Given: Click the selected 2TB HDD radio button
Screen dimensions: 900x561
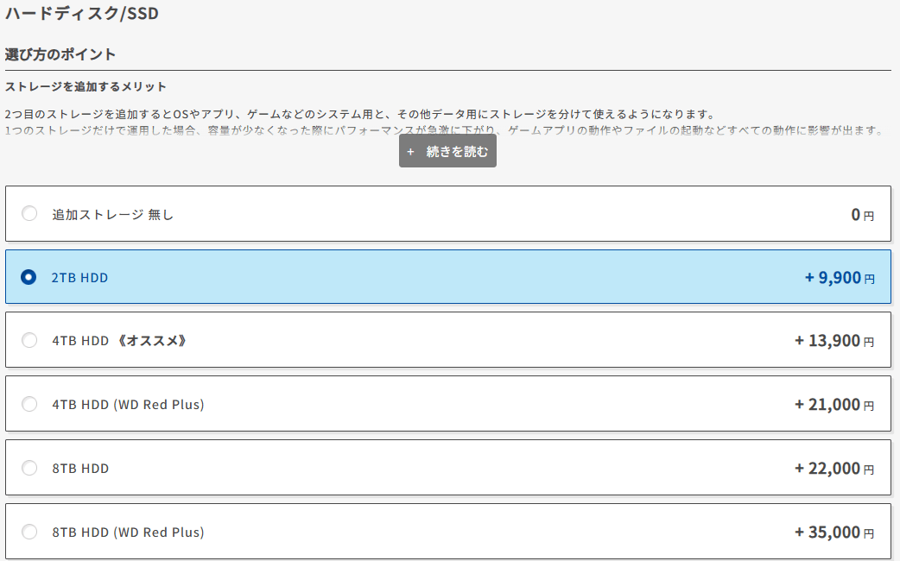Looking at the screenshot, I should [x=29, y=277].
